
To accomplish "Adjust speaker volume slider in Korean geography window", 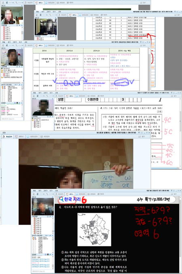I will click(42, 194).
